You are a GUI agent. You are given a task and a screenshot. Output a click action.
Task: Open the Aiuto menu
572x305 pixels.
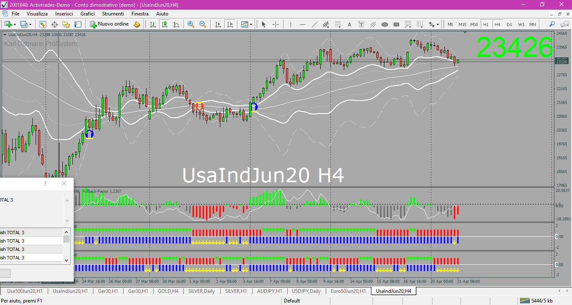[x=162, y=14]
